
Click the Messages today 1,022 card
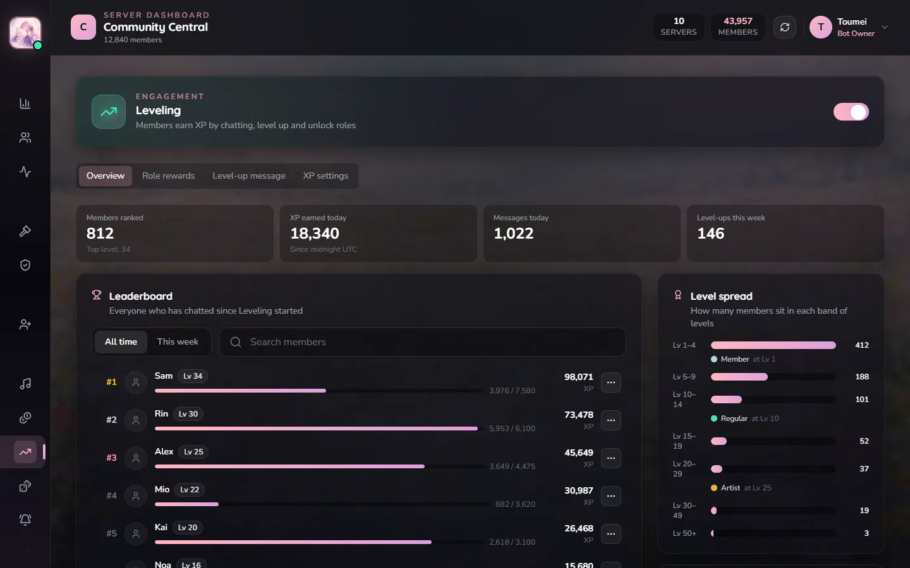[x=582, y=234]
